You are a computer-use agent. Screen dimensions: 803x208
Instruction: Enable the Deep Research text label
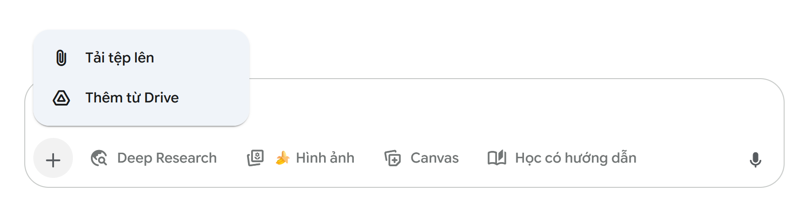(167, 158)
